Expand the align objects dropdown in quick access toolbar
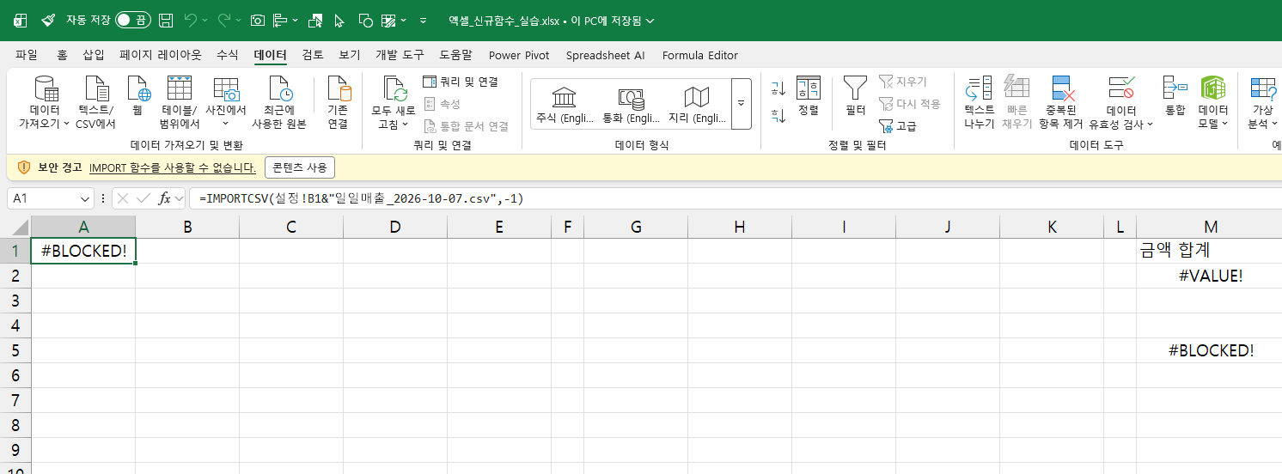The height and width of the screenshot is (474, 1282). tap(296, 20)
